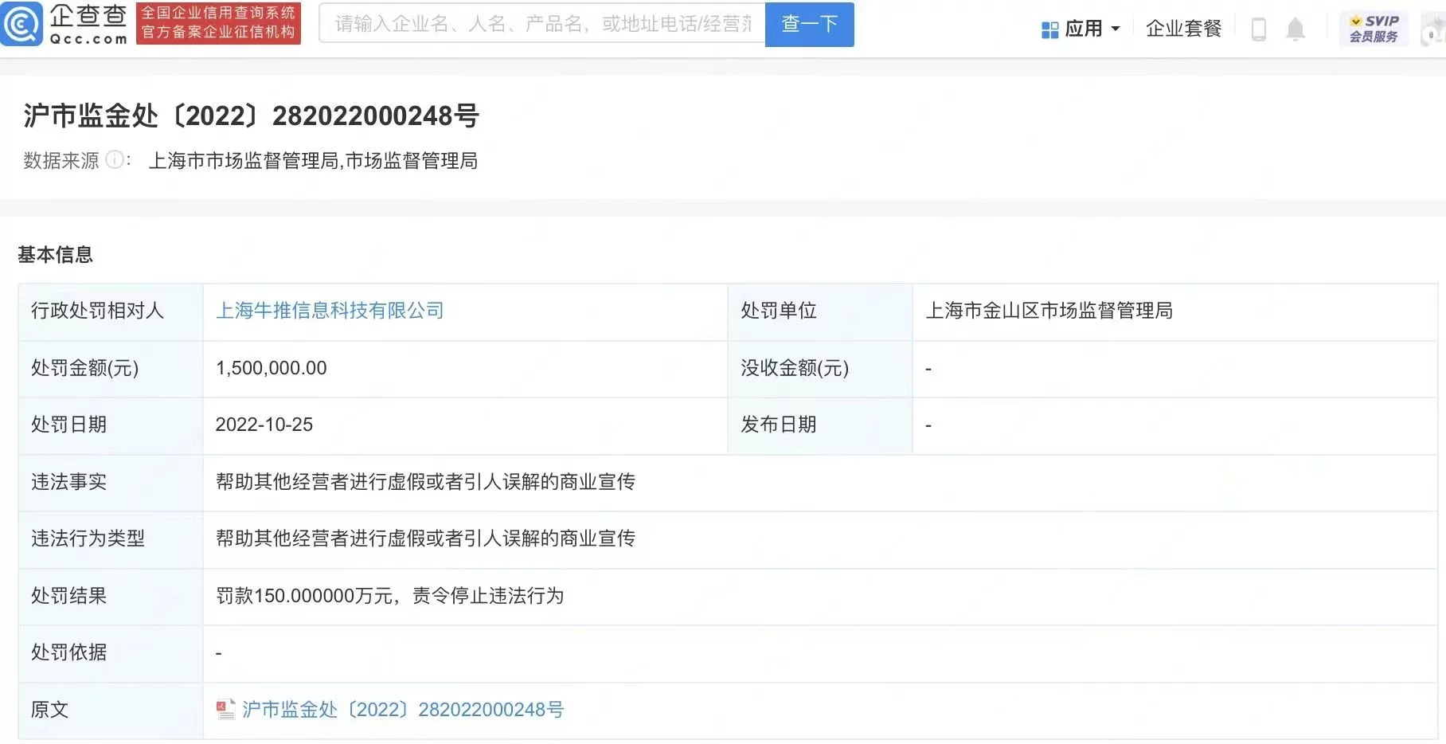Viewport: 1446px width, 744px height.
Task: Click the 违法行为类型 label cell
Action: 111,539
